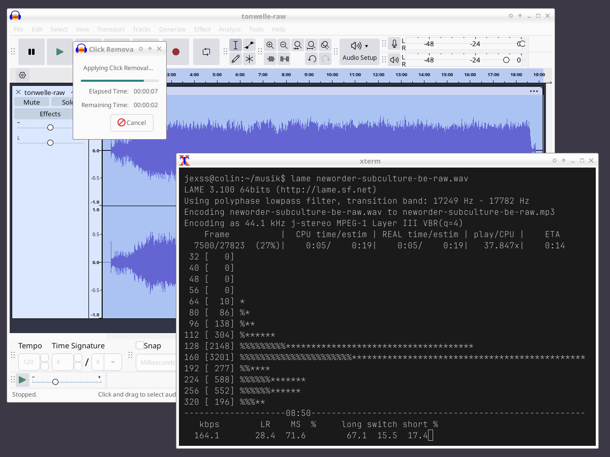Click the Trim audio outside selection icon

point(270,59)
